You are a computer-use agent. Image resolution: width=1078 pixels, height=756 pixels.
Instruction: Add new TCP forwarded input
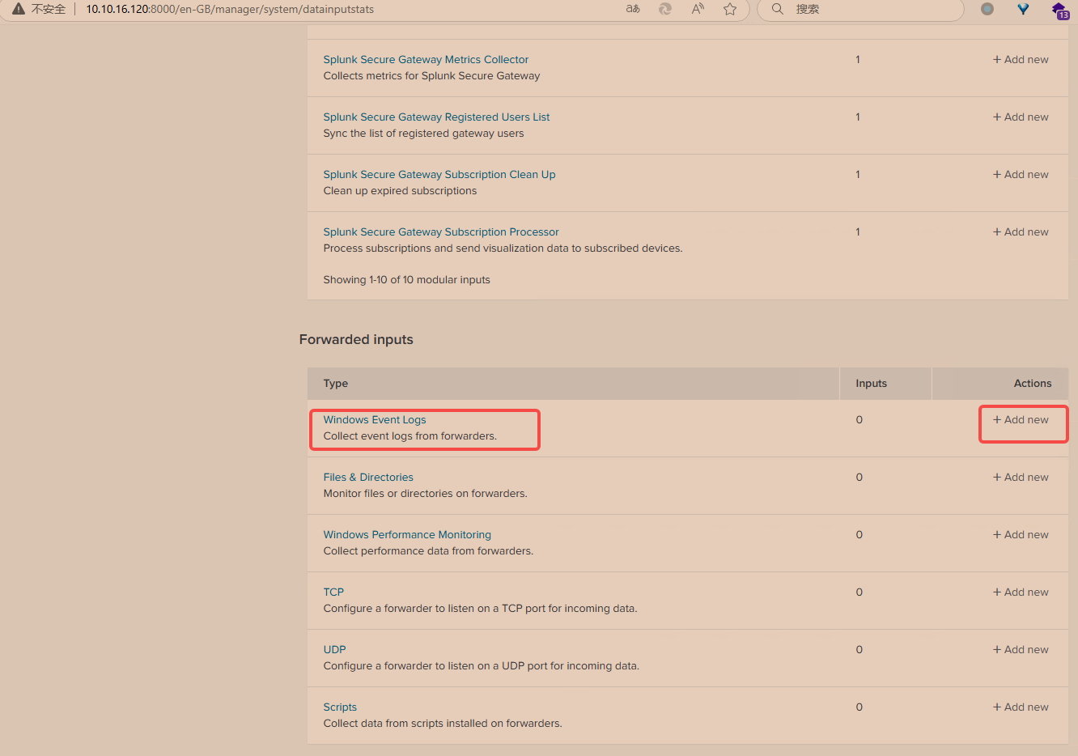(x=1021, y=592)
